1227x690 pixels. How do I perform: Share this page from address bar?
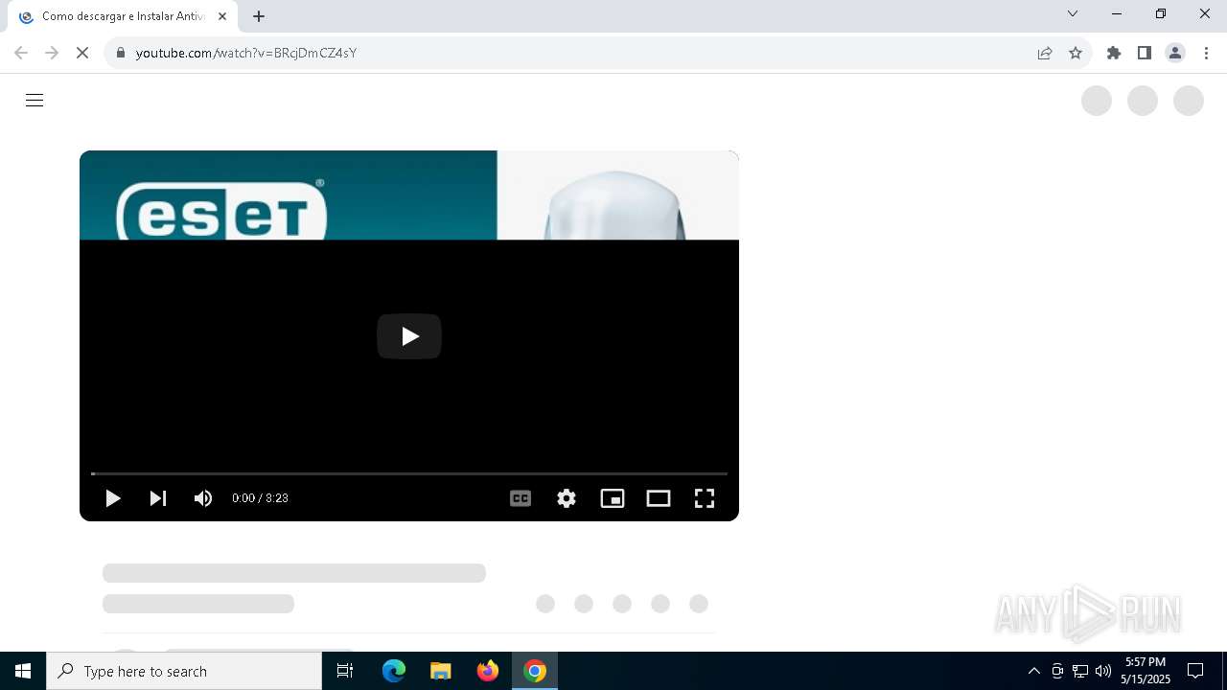pyautogui.click(x=1045, y=53)
